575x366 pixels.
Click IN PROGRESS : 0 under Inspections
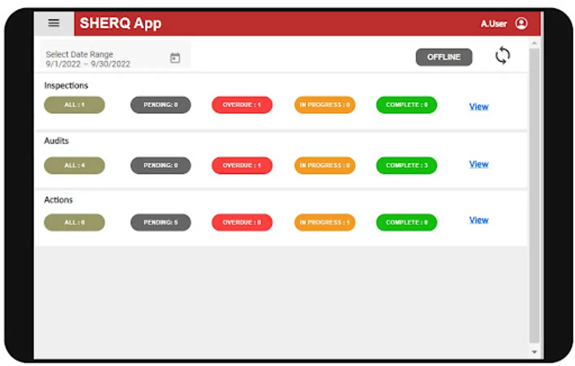pos(324,105)
